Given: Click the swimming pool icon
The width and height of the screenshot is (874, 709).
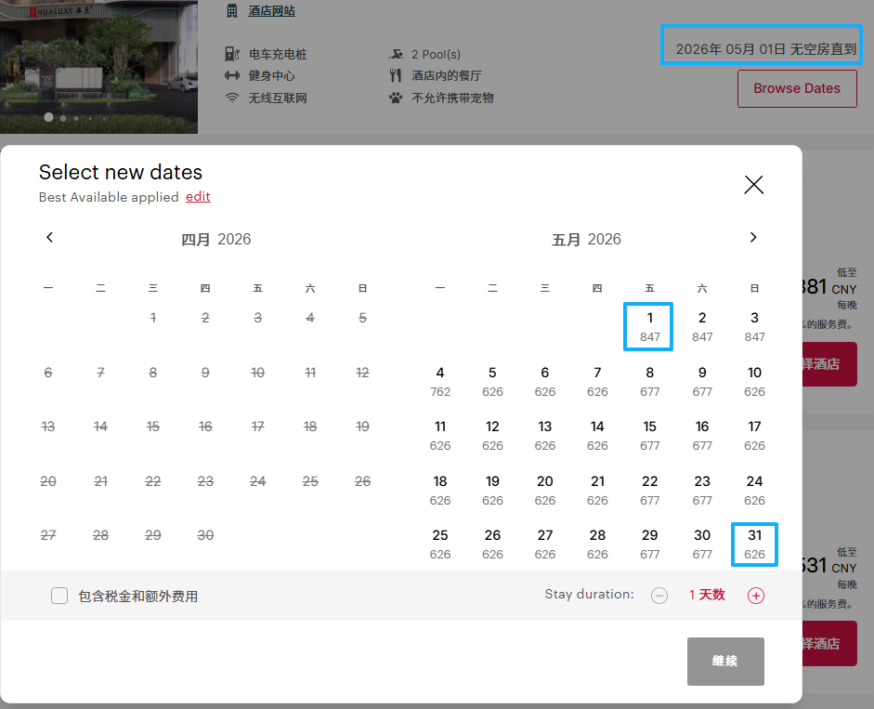Looking at the screenshot, I should pyautogui.click(x=396, y=54).
